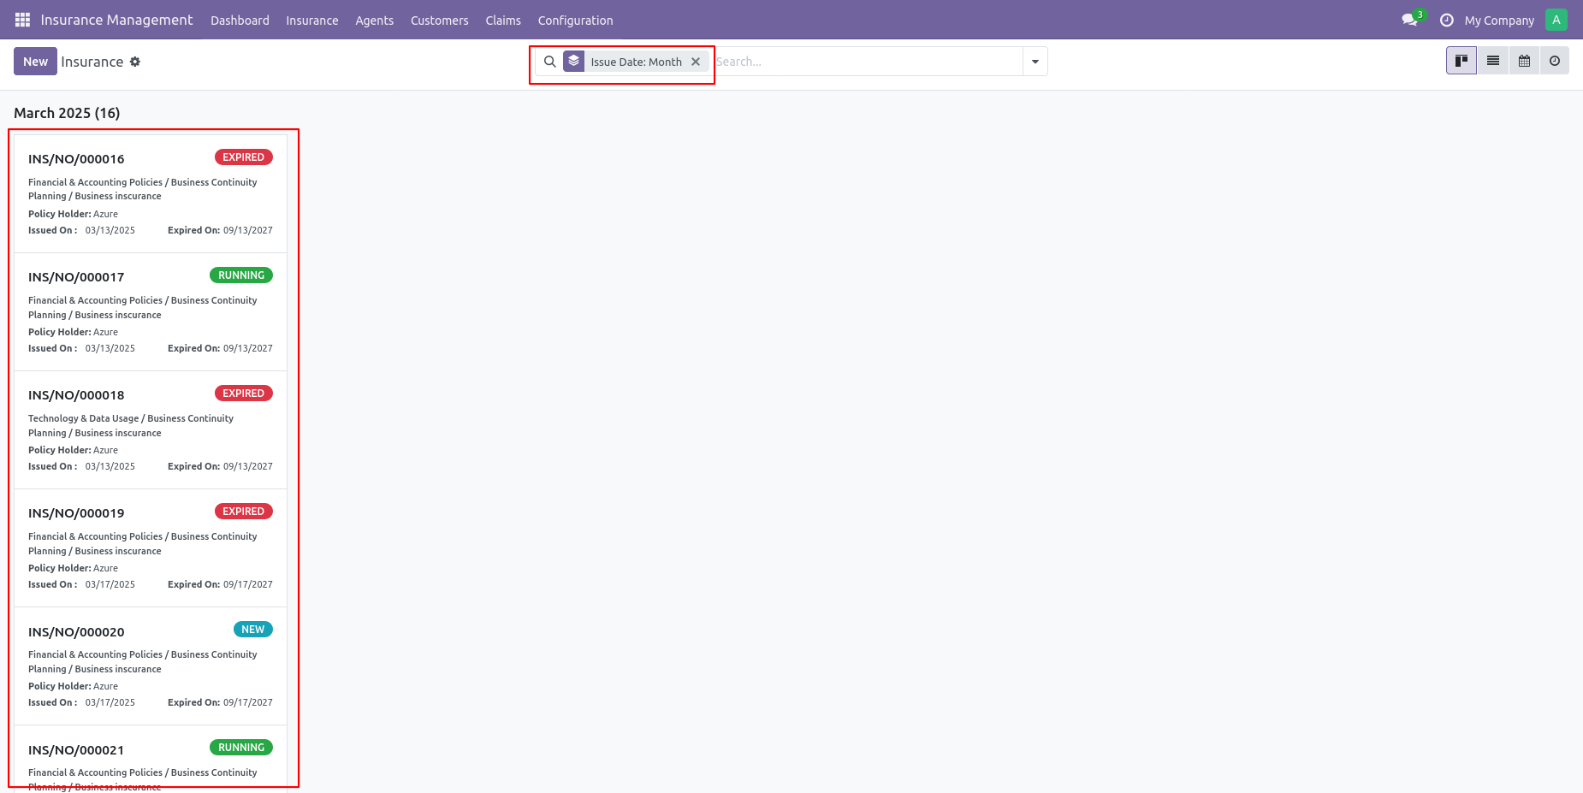Click NEW badge on INS/NO/000020
This screenshot has width=1583, height=793.
253,630
